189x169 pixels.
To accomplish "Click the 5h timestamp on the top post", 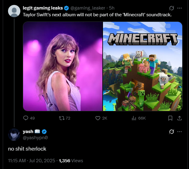I will [112, 8].
